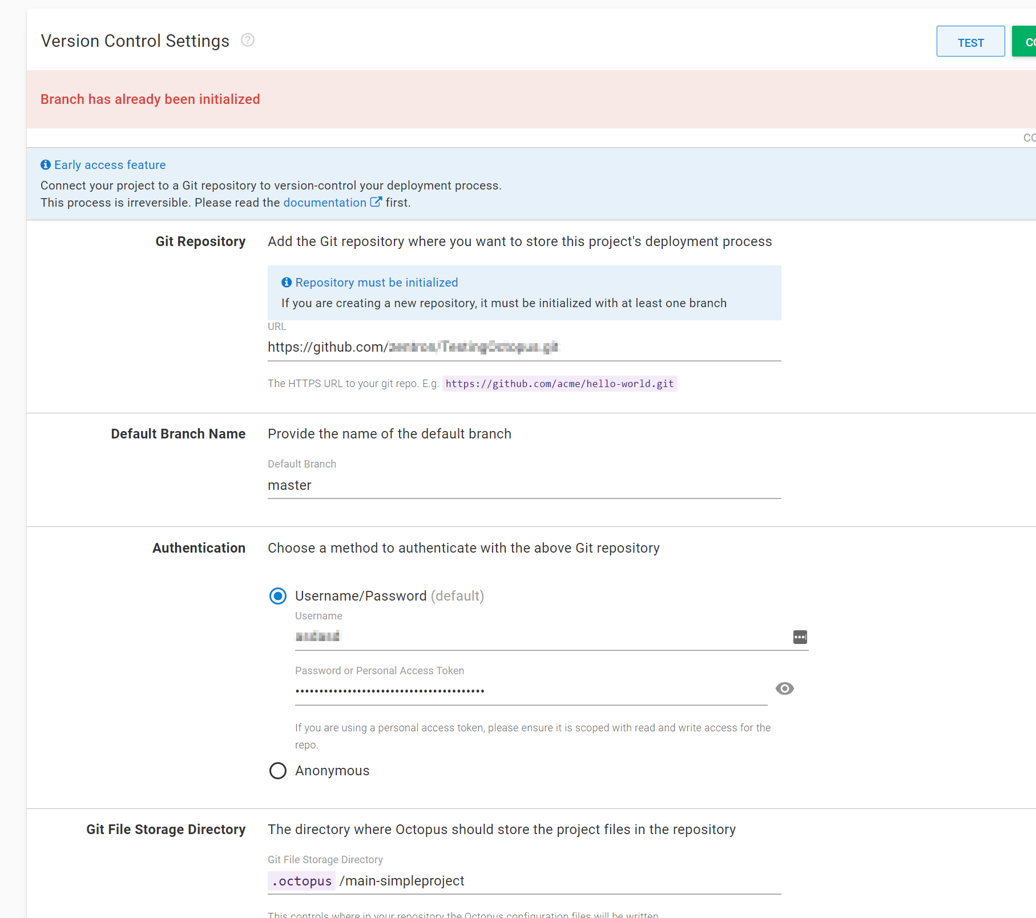
Task: Click the TEST button
Action: tap(970, 42)
